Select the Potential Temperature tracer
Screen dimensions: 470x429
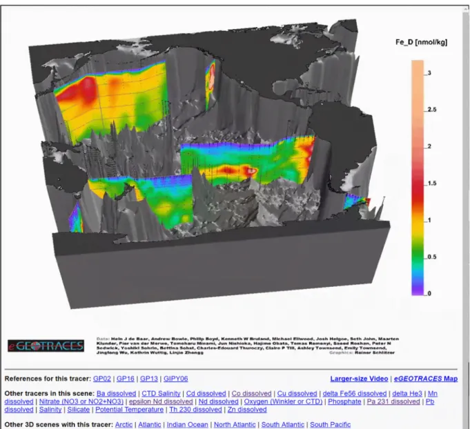130,410
